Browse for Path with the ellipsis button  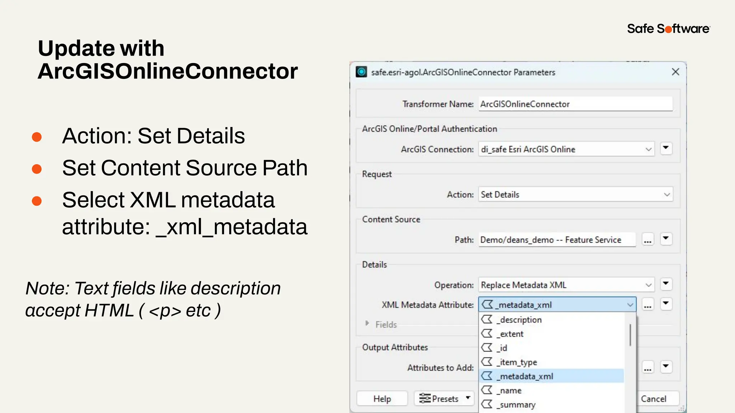pos(648,239)
